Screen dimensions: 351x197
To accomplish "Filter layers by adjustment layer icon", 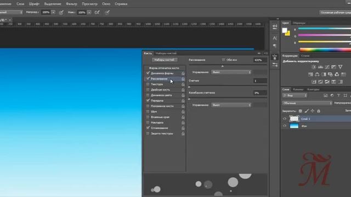I will tap(332, 95).
